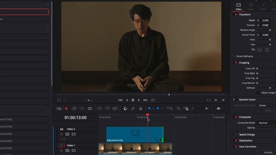Toggle the Composite section enable dot
This screenshot has height=155, width=276.
[x=236, y=117]
